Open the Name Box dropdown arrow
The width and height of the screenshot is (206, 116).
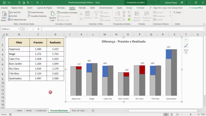[x=19, y=29]
